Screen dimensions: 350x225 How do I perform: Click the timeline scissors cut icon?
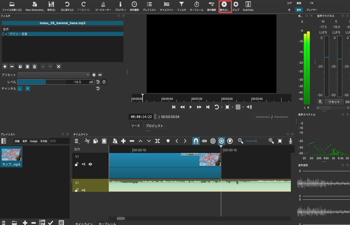[87, 141]
